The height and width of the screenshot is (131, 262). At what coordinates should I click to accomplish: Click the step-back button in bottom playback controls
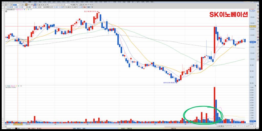click(x=220, y=126)
